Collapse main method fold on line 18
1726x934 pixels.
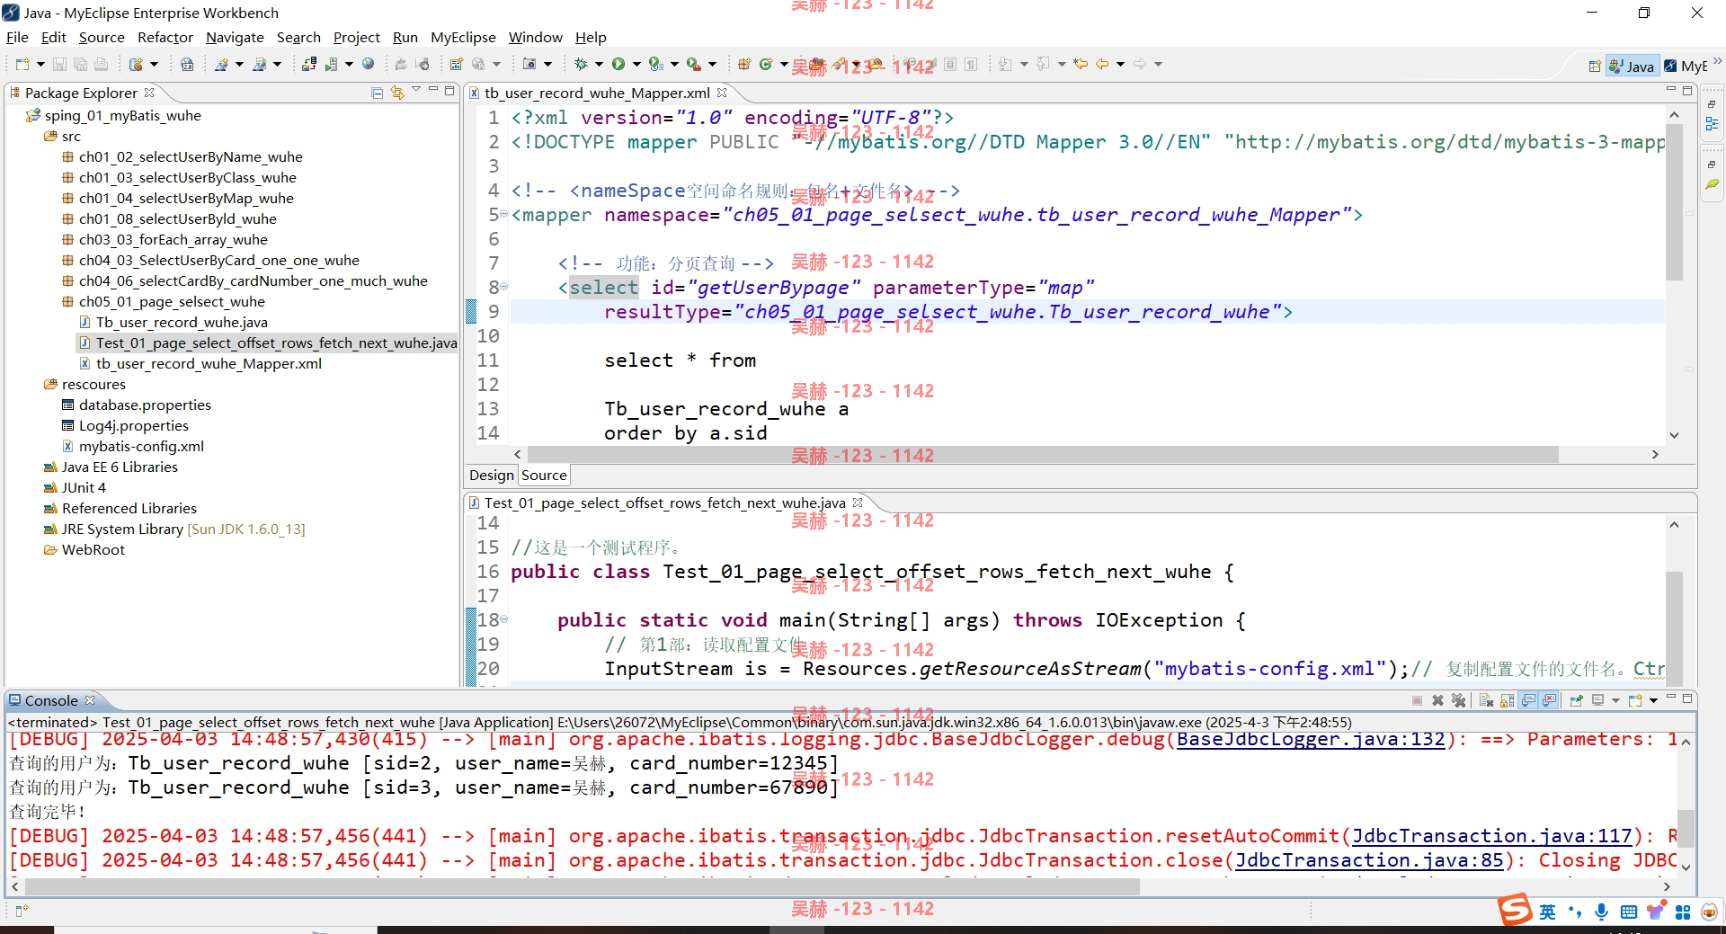point(503,619)
